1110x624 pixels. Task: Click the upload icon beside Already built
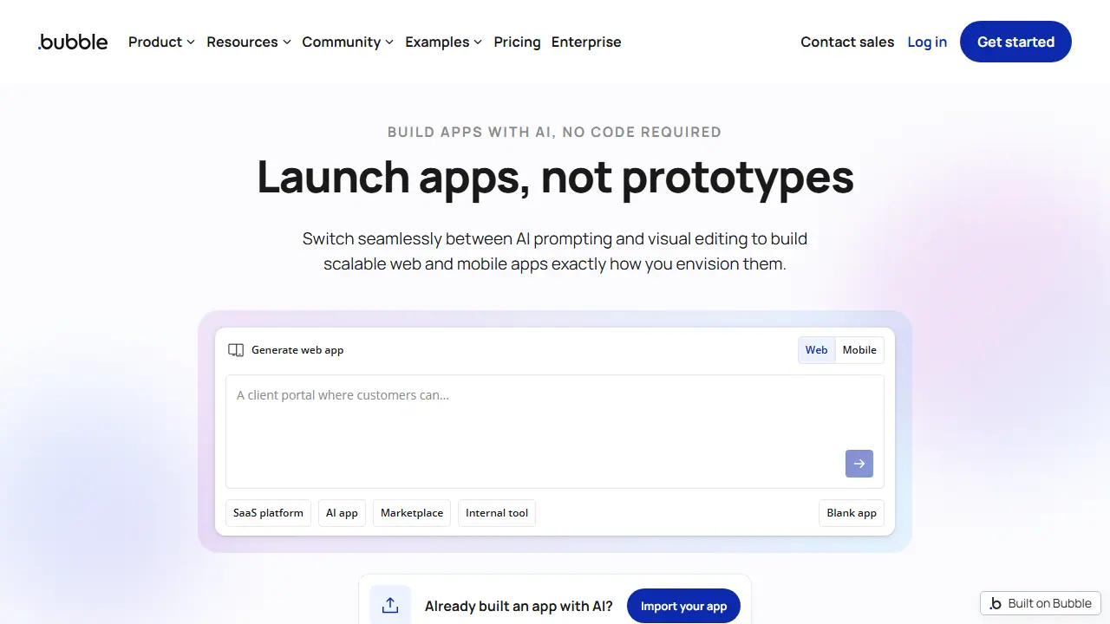click(390, 606)
